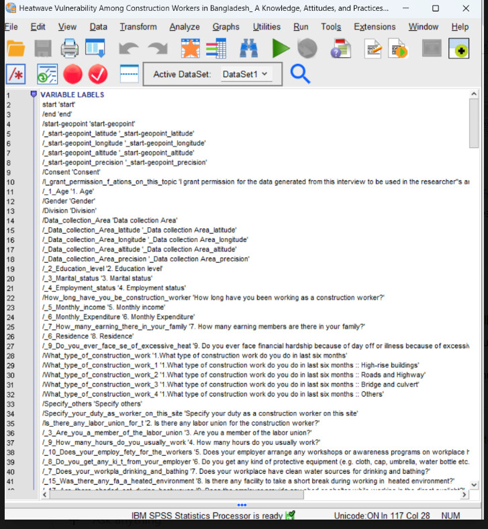The width and height of the screenshot is (488, 529).
Task: Toggle breakpoint using the red circle icon
Action: [72, 73]
